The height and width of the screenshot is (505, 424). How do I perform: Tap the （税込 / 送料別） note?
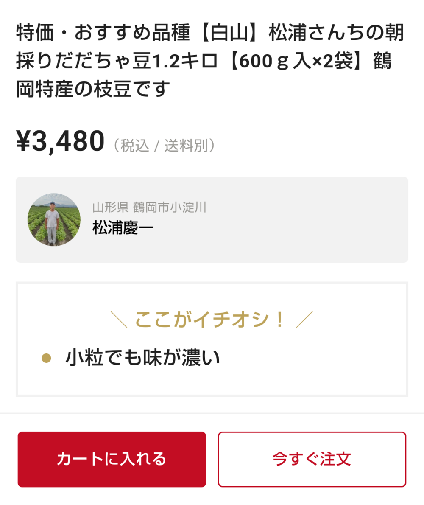click(x=165, y=146)
